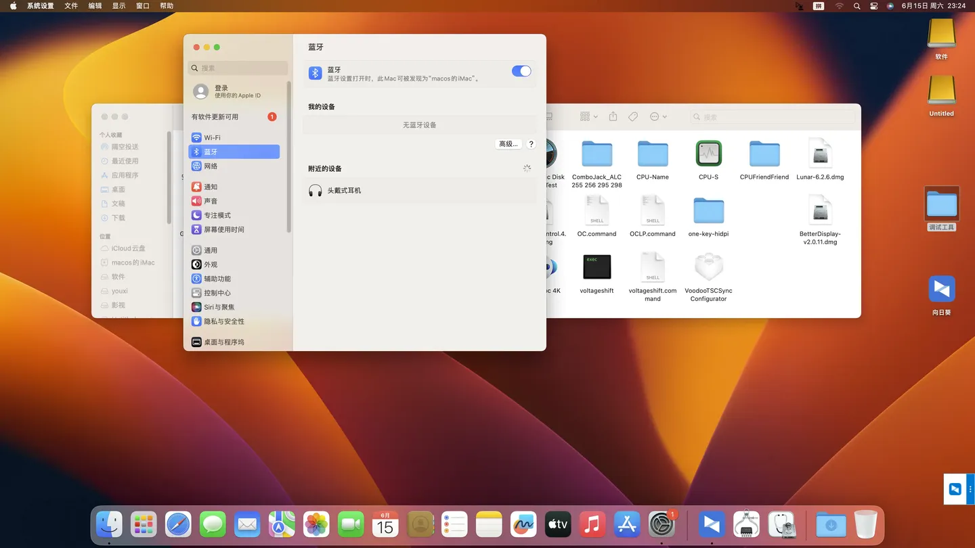
Task: Open the view options chevron next to grid icon
Action: (596, 116)
